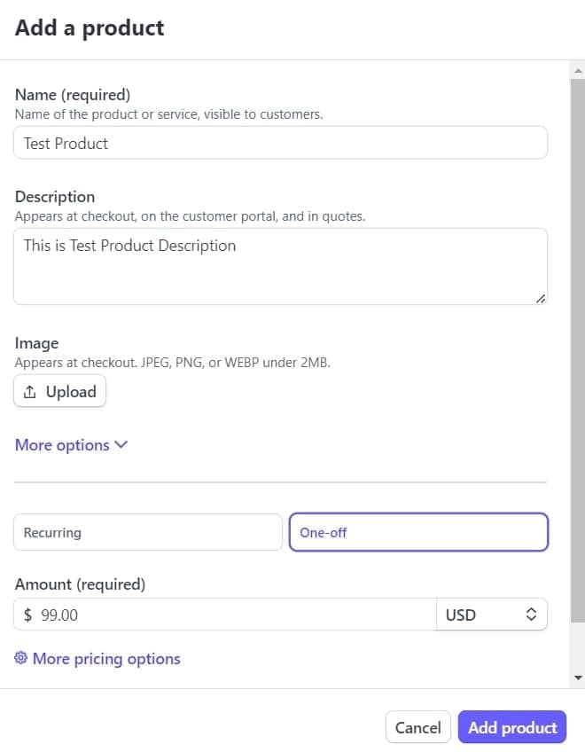Click the chevron next to More options
Viewport: 585px width, 752px height.
point(121,444)
